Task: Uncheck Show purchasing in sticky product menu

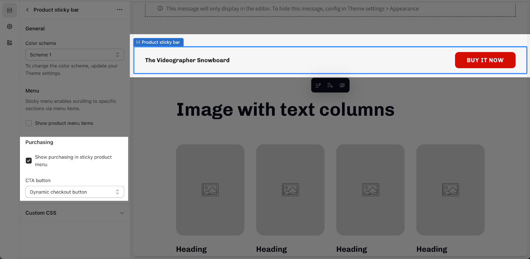Action: [29, 161]
